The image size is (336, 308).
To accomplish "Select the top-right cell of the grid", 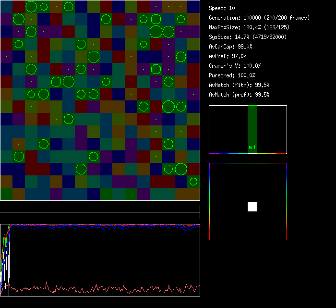I will point(193,7).
